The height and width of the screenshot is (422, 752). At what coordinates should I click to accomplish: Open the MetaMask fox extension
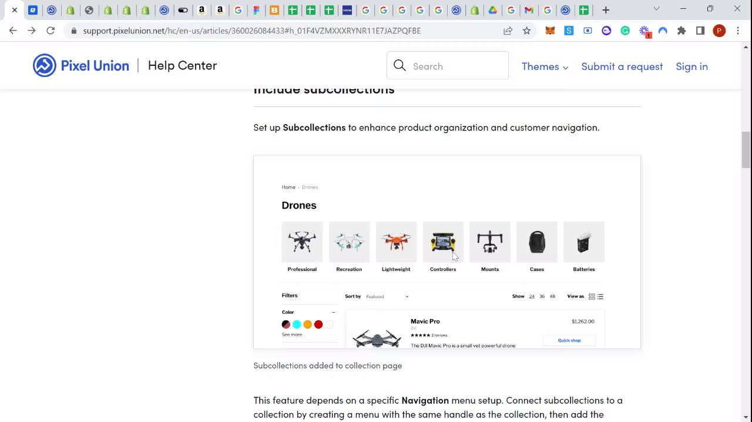pyautogui.click(x=550, y=31)
